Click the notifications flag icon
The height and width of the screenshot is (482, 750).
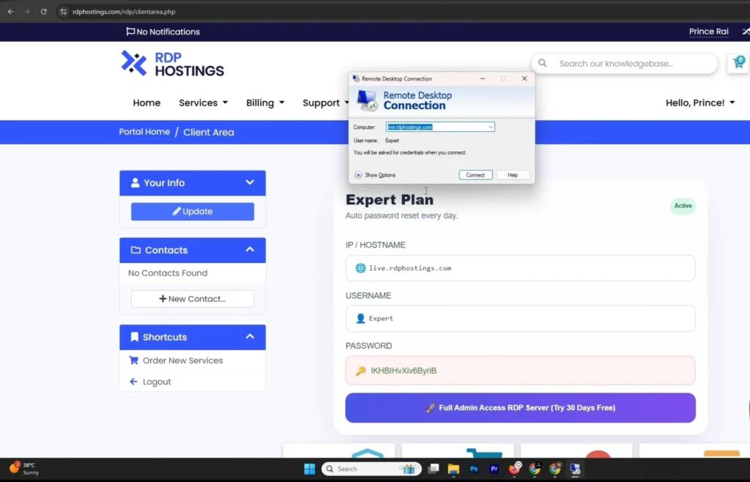(x=130, y=31)
